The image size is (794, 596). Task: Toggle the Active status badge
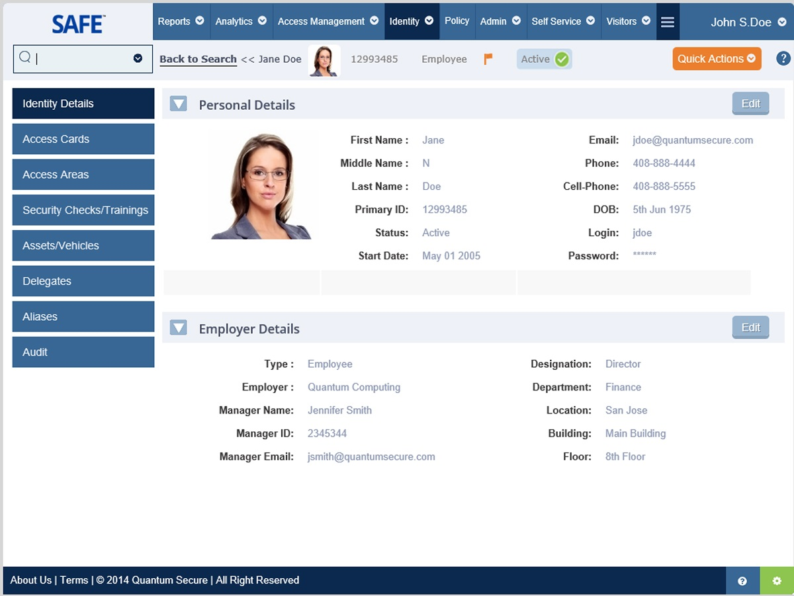click(x=544, y=58)
